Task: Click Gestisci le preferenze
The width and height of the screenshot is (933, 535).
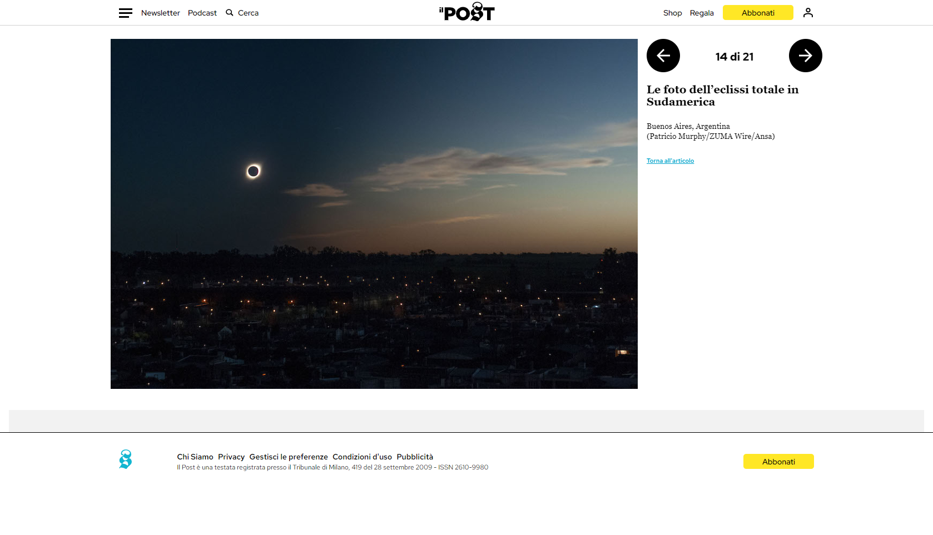Action: point(289,457)
